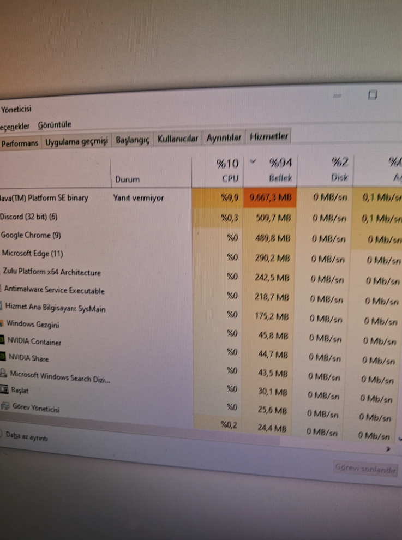
Task: Click the Görevi sonlandır button
Action: coord(365,469)
